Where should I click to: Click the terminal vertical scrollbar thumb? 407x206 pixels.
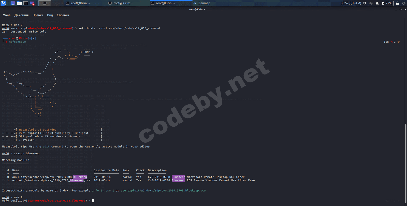pyautogui.click(x=406, y=164)
